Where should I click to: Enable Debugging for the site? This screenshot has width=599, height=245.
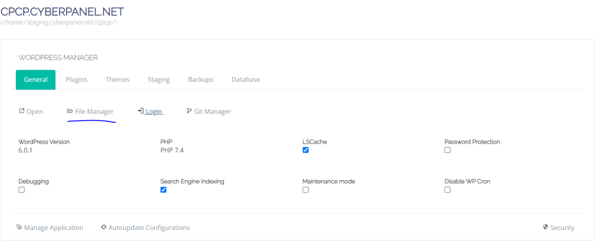(21, 189)
